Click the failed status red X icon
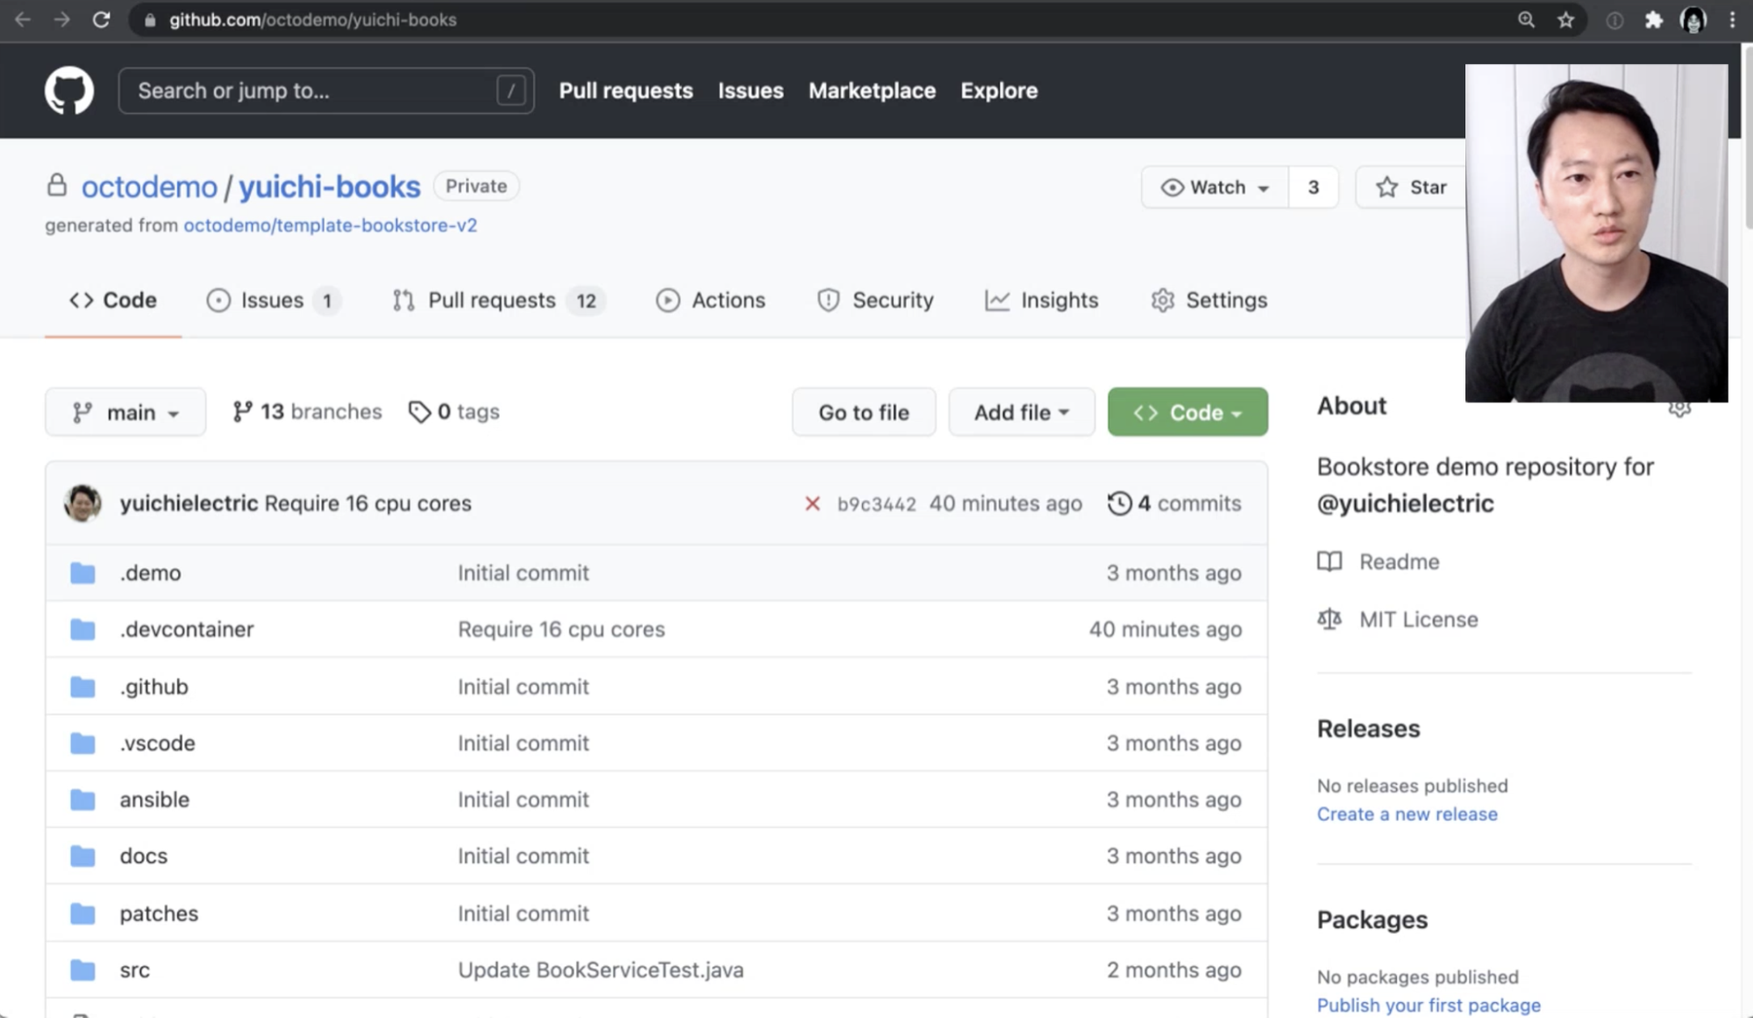Screen dimensions: 1753x1018 812,503
